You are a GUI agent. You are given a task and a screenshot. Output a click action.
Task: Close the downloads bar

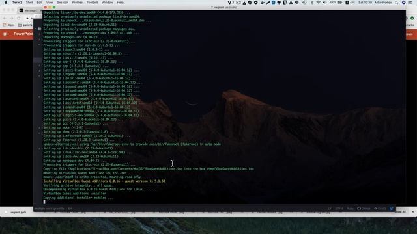click(x=413, y=212)
